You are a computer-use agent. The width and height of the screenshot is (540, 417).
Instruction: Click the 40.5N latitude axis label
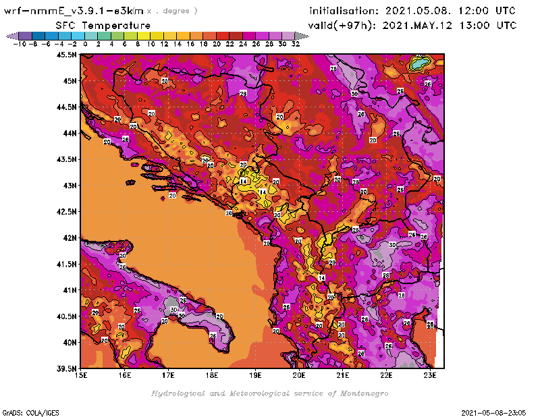click(66, 316)
